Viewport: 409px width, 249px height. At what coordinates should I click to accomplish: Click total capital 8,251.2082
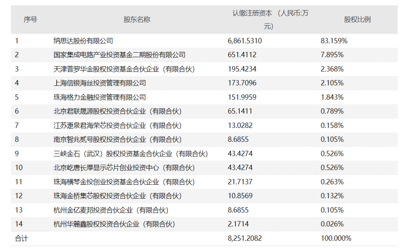(x=245, y=238)
